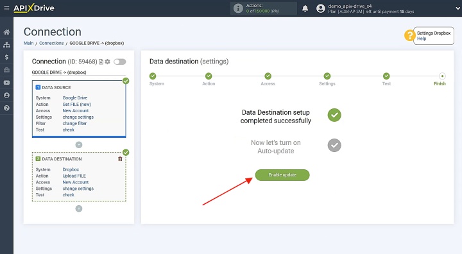Click Dropbox system link in Data Destination

tap(71, 169)
